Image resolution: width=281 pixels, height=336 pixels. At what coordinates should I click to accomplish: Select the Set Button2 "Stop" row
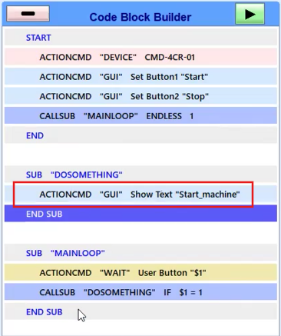[x=140, y=96]
